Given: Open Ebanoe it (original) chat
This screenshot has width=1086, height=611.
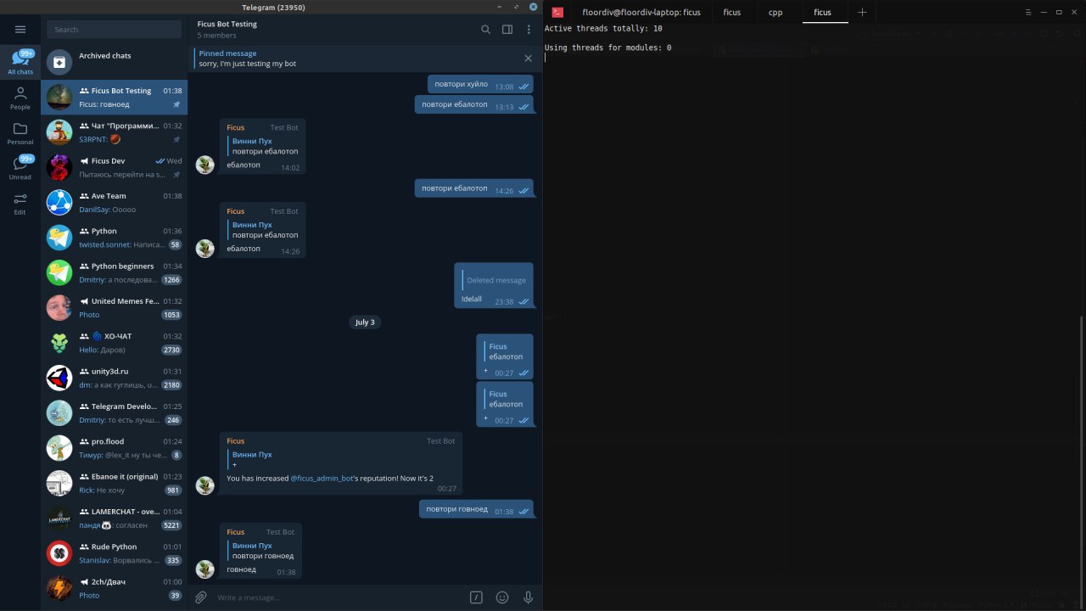Looking at the screenshot, I should tap(115, 483).
